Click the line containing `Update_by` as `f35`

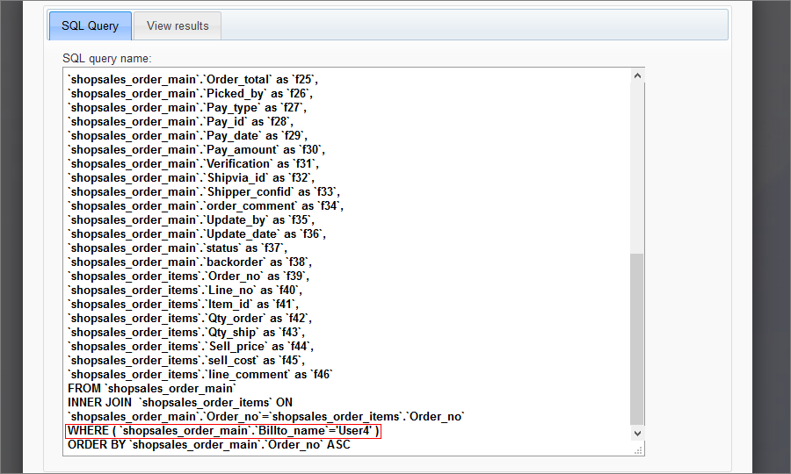tap(192, 220)
